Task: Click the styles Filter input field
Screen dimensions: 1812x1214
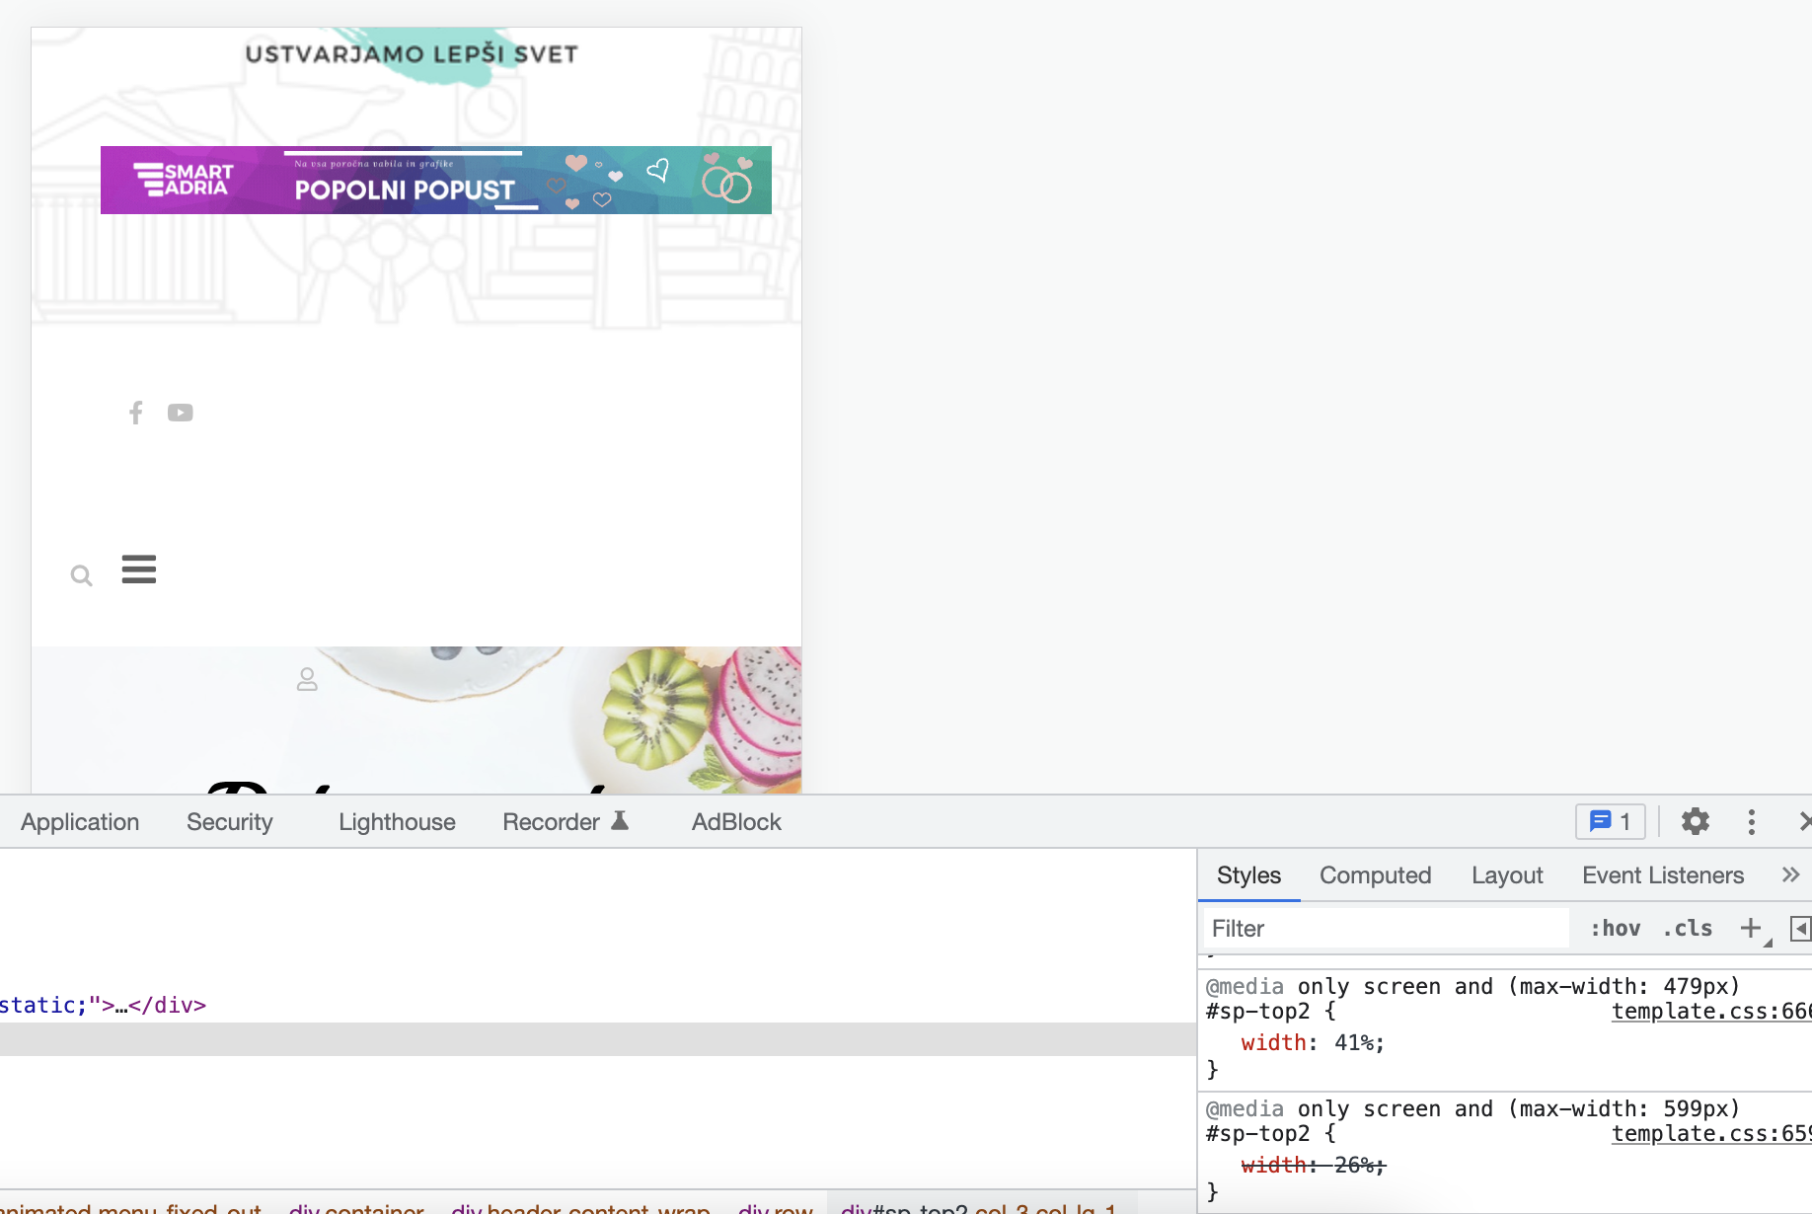Action: 1382,928
